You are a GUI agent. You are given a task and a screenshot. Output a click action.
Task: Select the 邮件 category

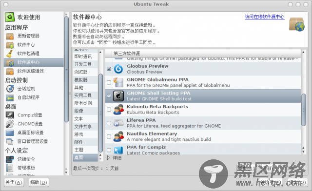[x=85, y=142]
